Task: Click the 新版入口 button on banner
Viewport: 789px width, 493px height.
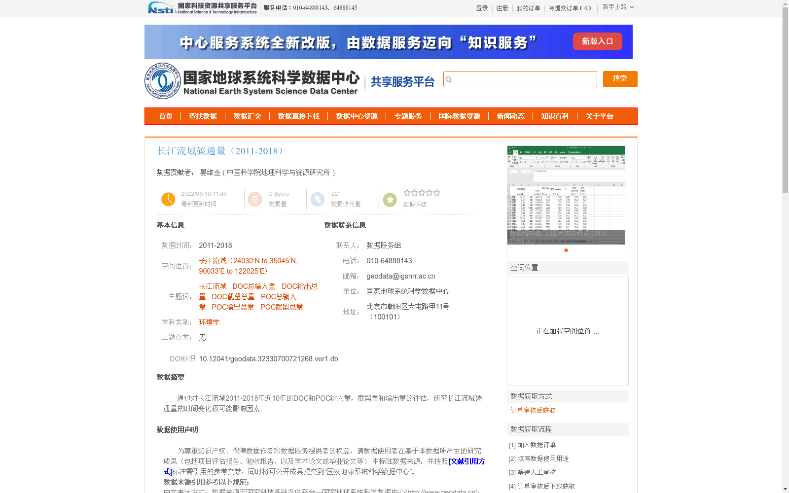Action: pos(597,41)
